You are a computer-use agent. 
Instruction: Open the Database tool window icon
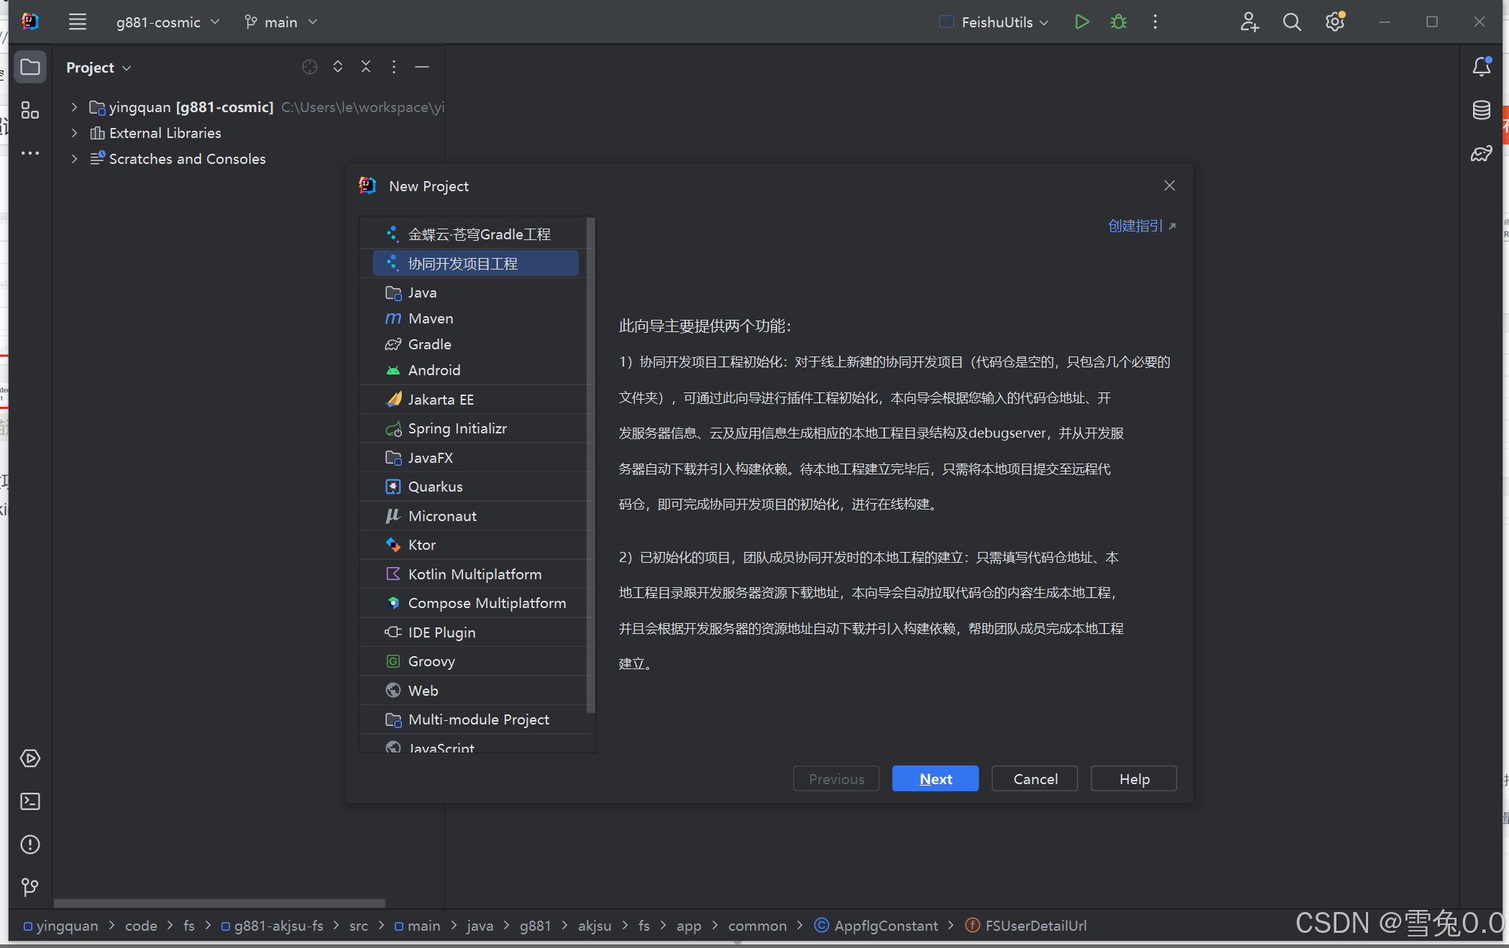(x=1481, y=110)
